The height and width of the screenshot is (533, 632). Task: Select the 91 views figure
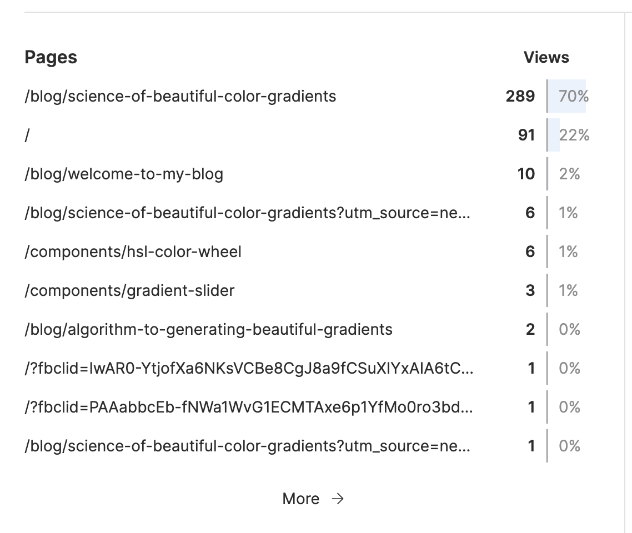click(x=527, y=135)
